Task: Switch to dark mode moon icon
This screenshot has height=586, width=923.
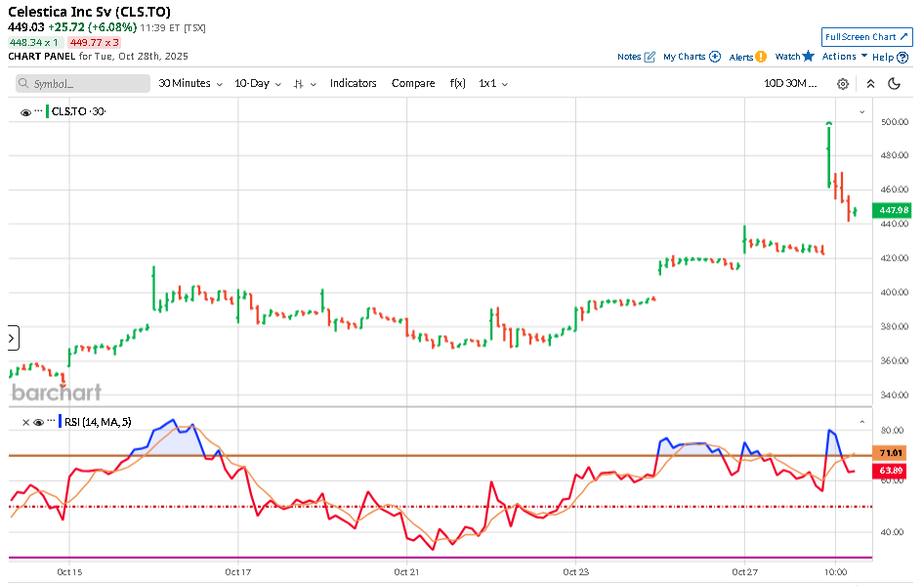Action: point(894,84)
